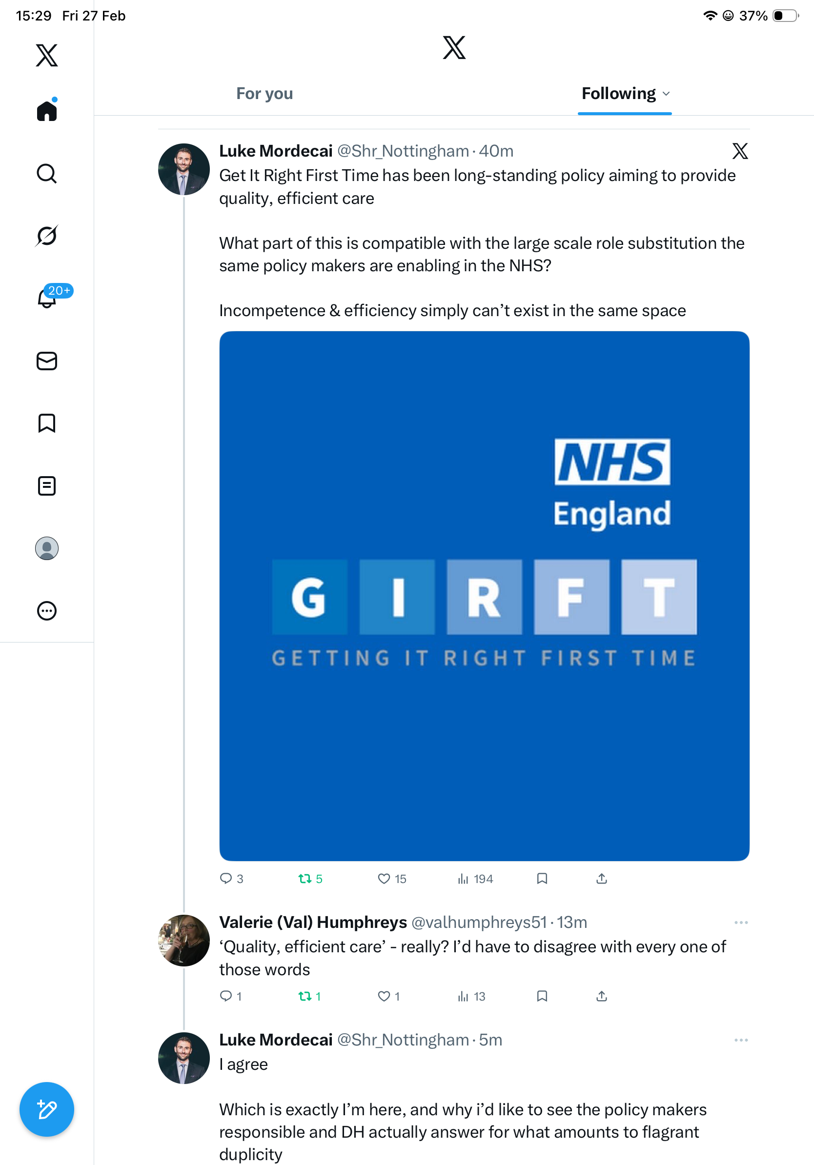Open @valhumphreys51 profile handle link
This screenshot has width=814, height=1165.
click(x=479, y=923)
